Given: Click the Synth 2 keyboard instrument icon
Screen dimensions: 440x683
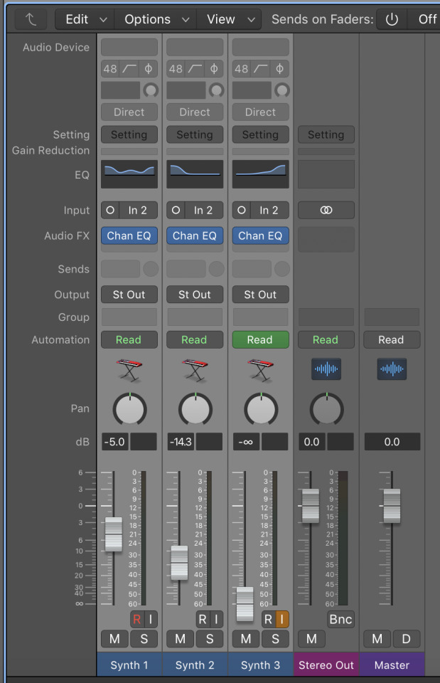Looking at the screenshot, I should (x=195, y=370).
